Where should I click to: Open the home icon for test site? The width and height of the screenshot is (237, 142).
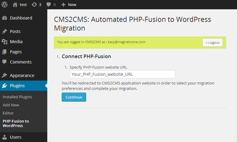15,5
